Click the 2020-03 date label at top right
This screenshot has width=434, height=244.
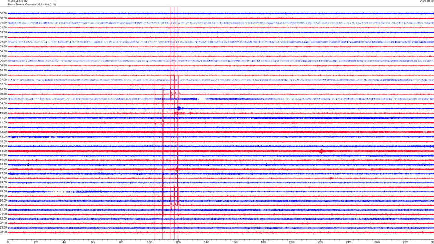click(x=427, y=1)
